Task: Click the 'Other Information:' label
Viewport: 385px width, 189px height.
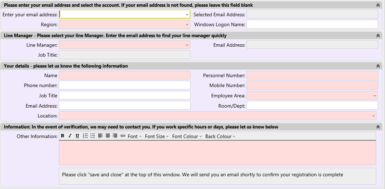Action: click(37, 136)
